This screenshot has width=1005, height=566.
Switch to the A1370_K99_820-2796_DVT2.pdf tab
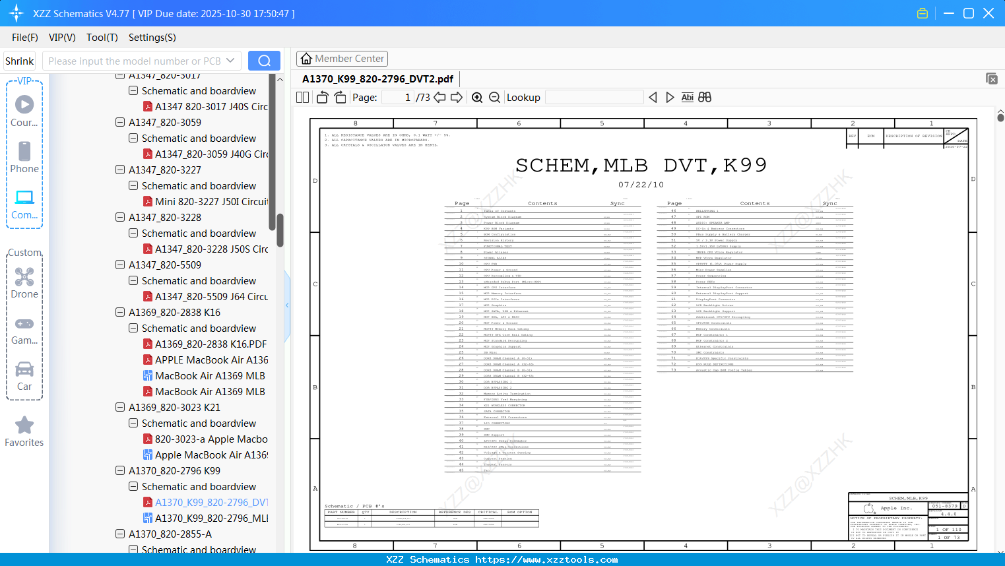pos(377,79)
